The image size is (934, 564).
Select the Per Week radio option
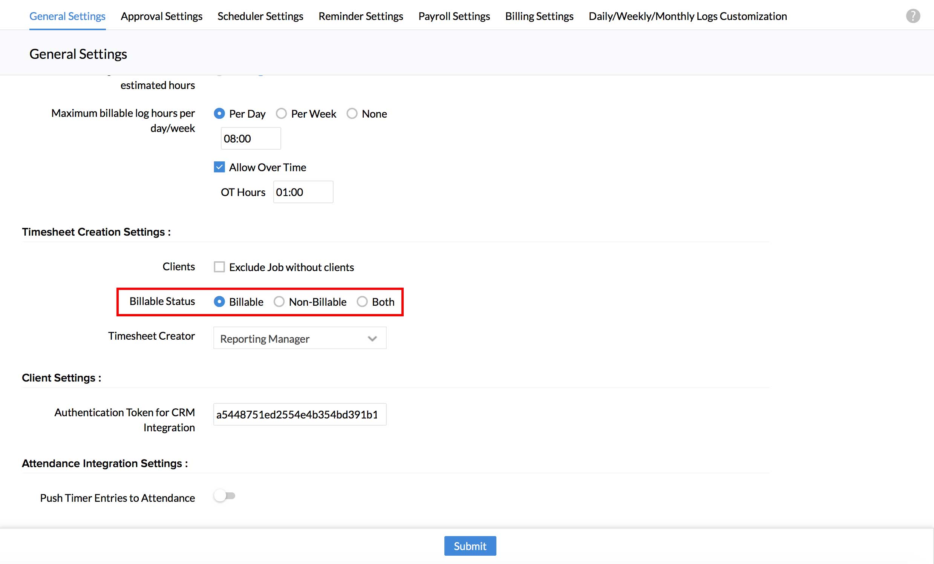[x=281, y=114]
